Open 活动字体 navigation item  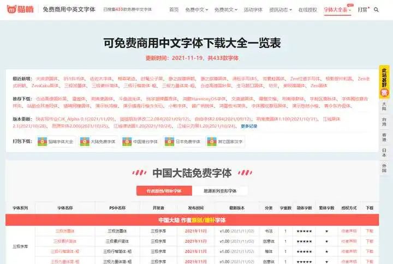[x=253, y=10]
